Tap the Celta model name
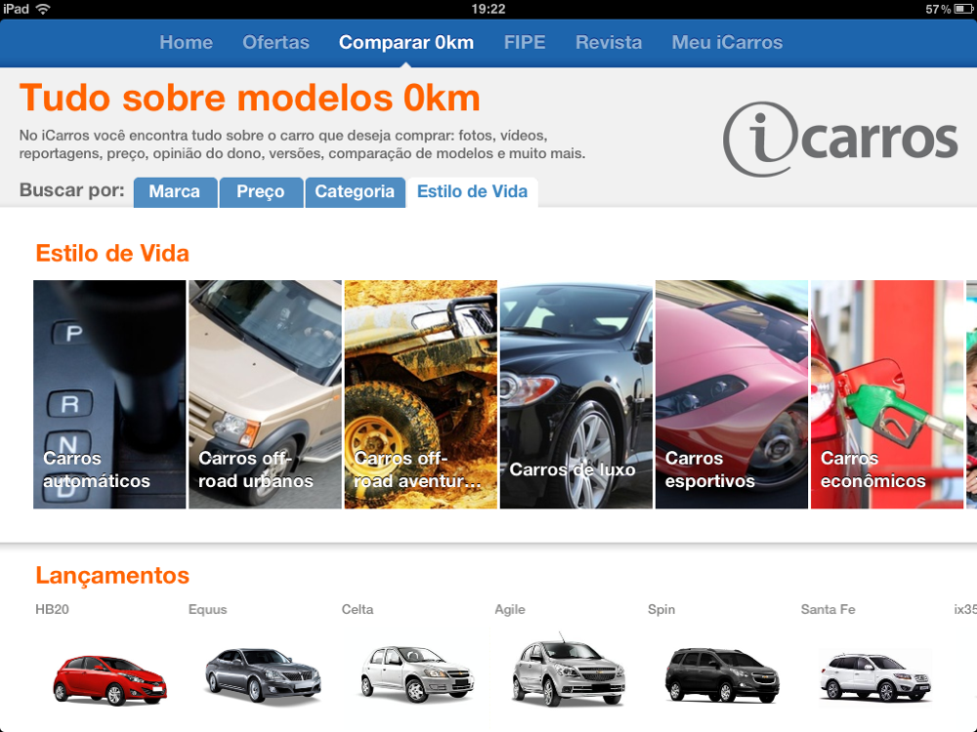The width and height of the screenshot is (977, 732). click(357, 609)
